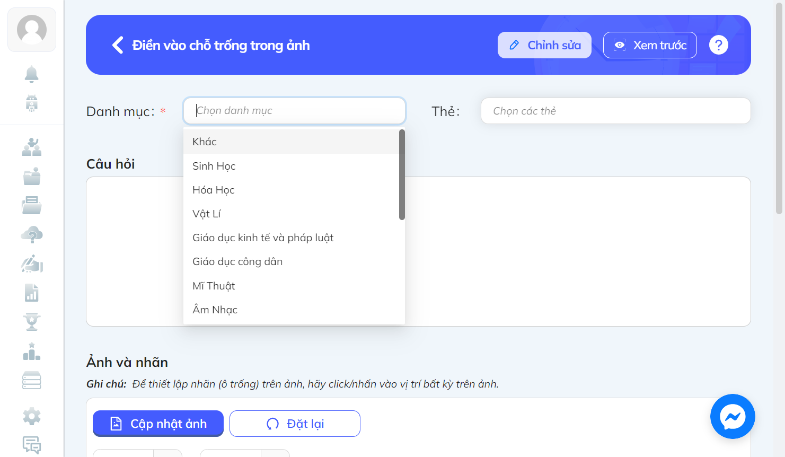The width and height of the screenshot is (785, 457).
Task: Click the Chỉnh sửa button
Action: click(x=544, y=45)
